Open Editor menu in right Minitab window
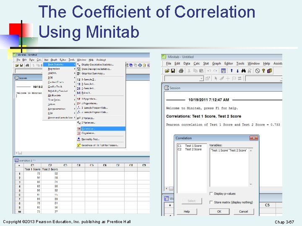The height and width of the screenshot is (226, 302). (x=229, y=64)
